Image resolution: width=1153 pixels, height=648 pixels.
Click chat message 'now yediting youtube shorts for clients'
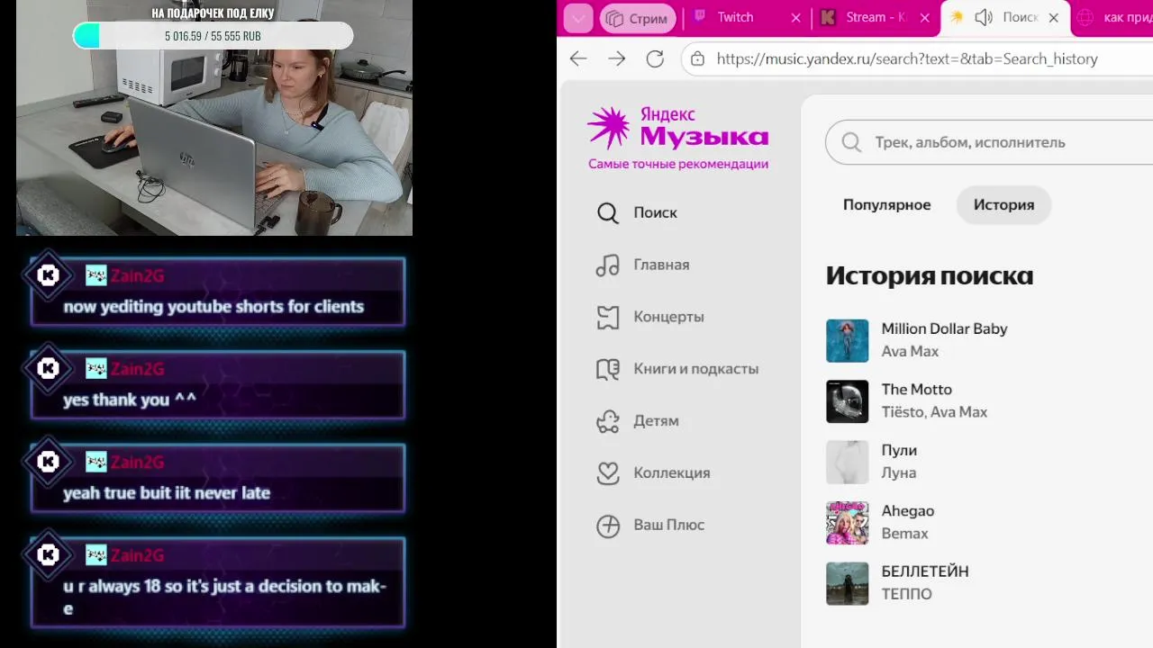(x=213, y=307)
